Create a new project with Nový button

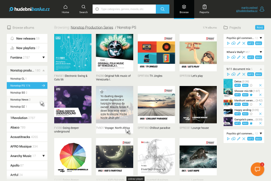click(x=260, y=27)
